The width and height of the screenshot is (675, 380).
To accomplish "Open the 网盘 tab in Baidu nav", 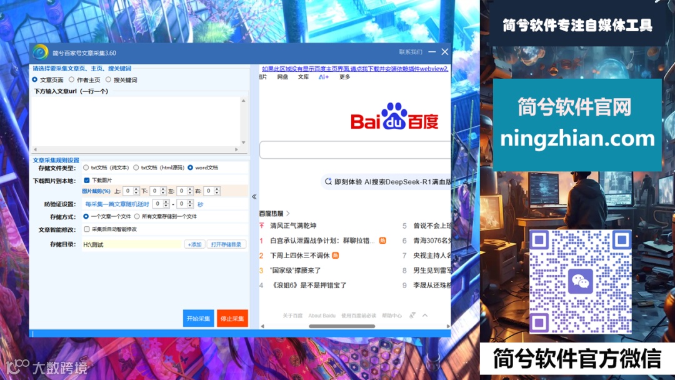I will coord(282,77).
